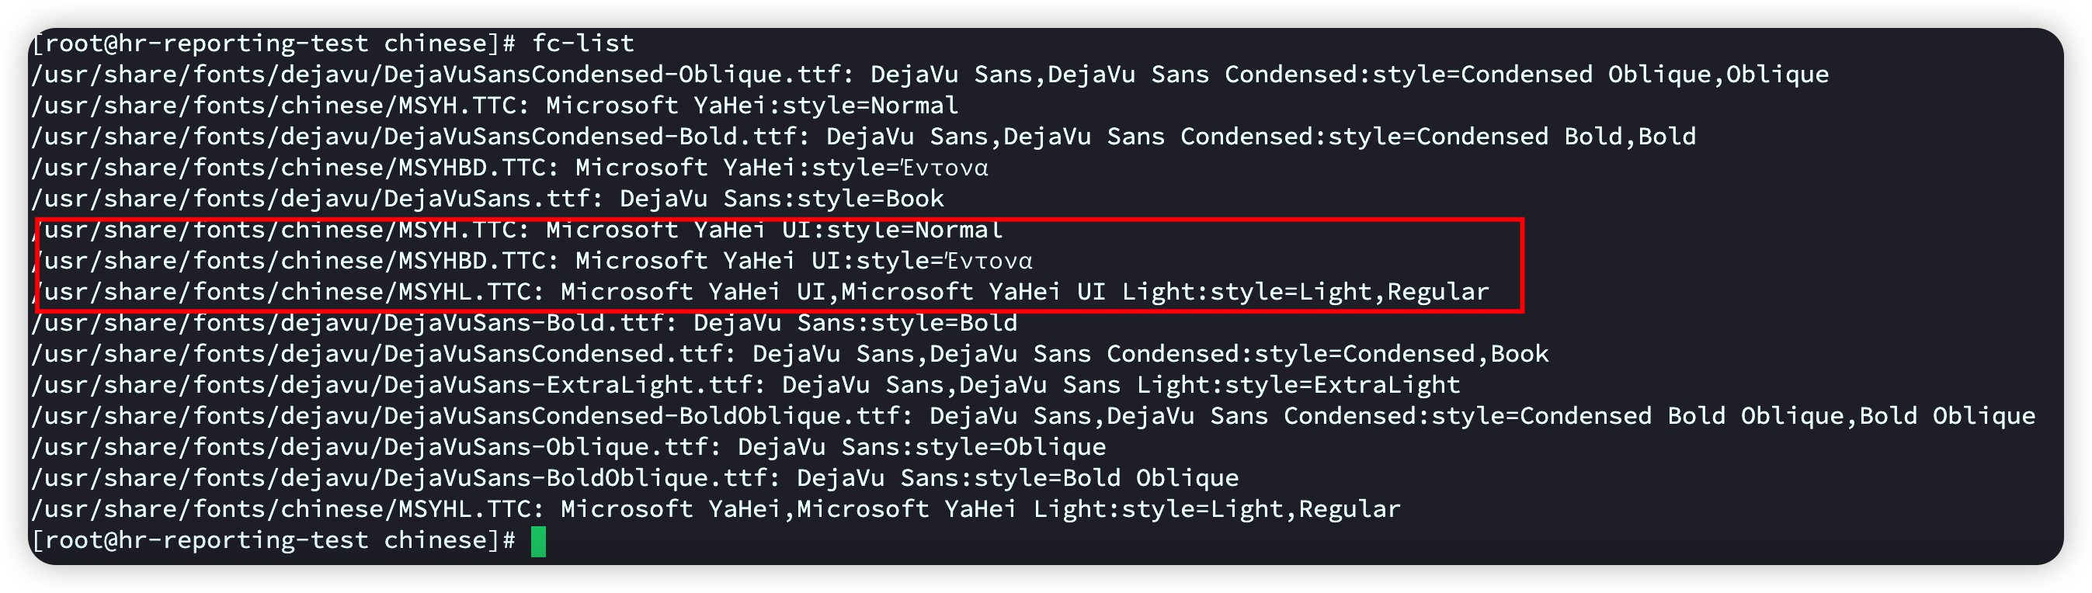
Task: Click the green terminal cursor block
Action: [x=538, y=542]
